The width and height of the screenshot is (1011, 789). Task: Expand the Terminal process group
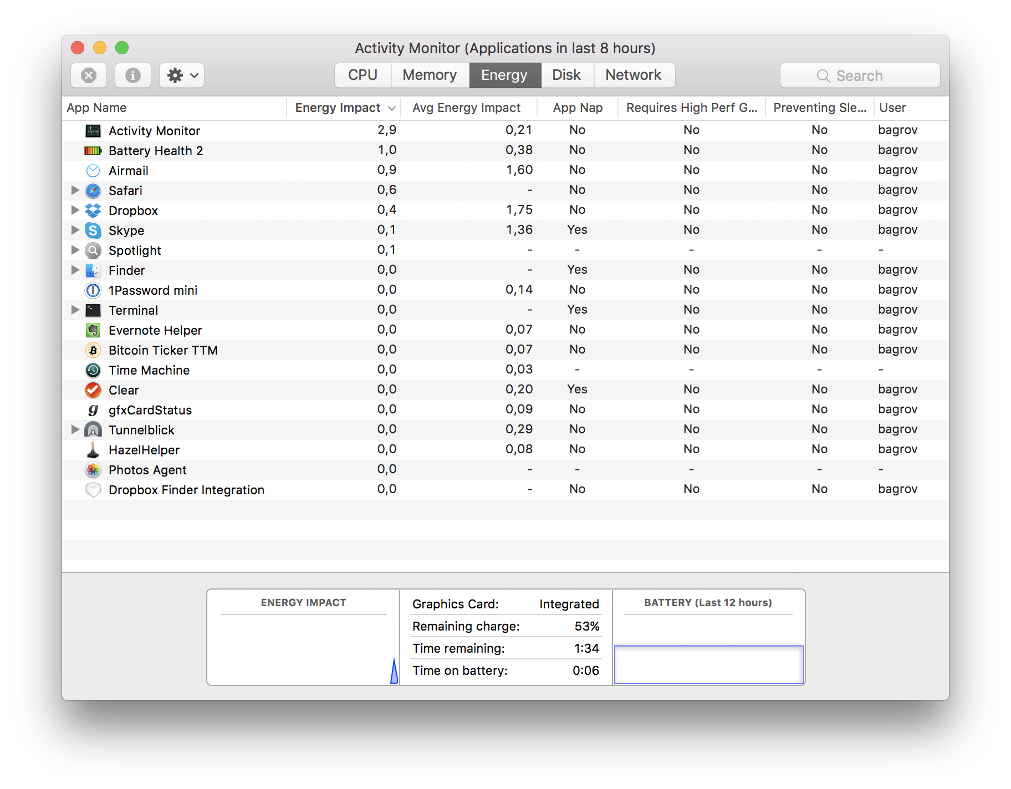[75, 310]
